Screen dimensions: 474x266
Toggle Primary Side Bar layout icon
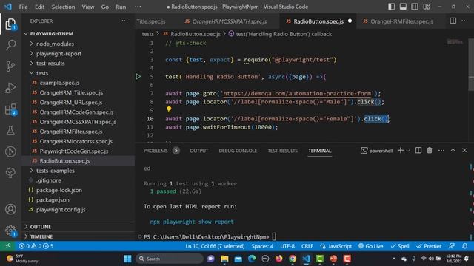(x=392, y=7)
